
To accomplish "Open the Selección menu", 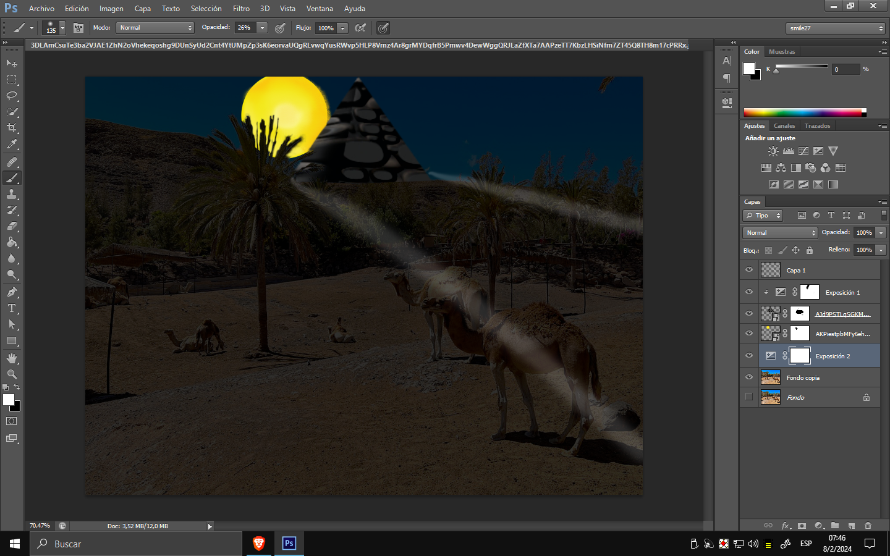I will pos(206,9).
